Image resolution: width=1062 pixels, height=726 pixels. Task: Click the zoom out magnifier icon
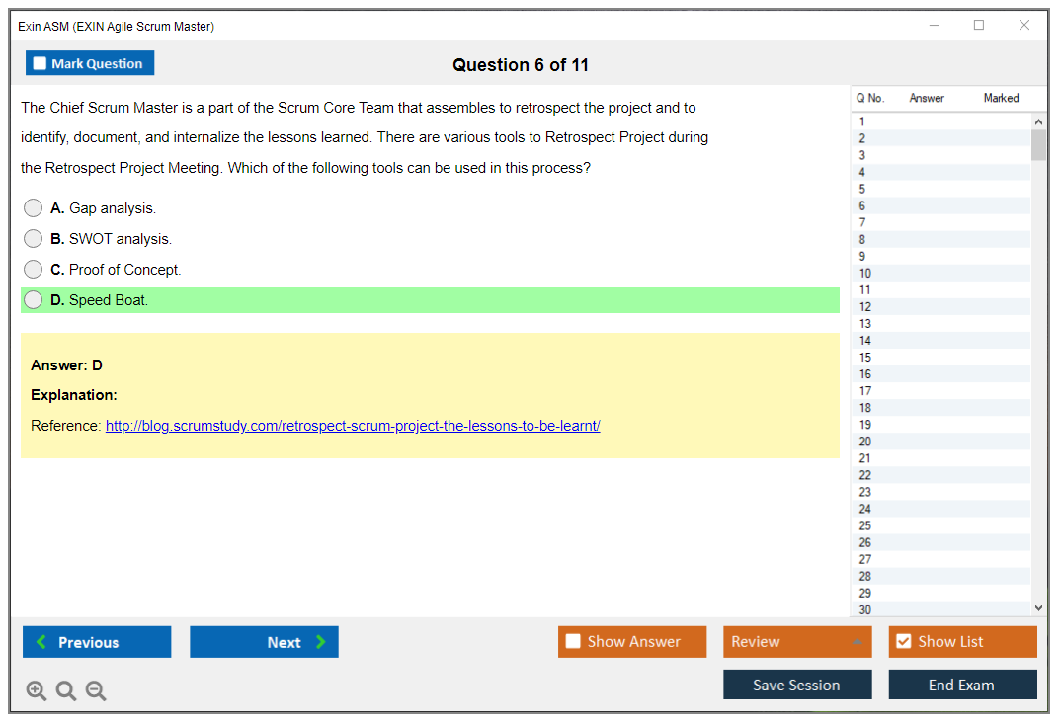click(96, 690)
